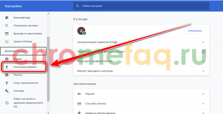
Task: Click the sidebar scrollbar up arrow
Action: click(x=48, y=13)
